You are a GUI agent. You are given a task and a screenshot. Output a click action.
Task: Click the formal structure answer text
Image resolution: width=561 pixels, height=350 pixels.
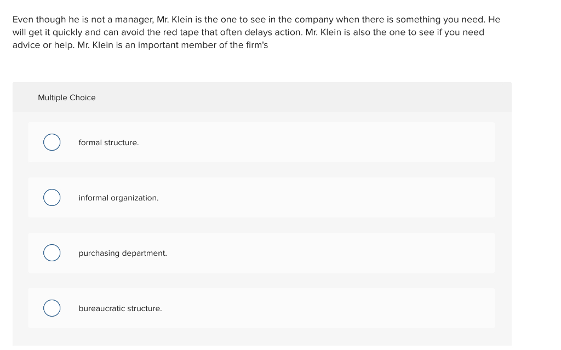[x=108, y=142]
